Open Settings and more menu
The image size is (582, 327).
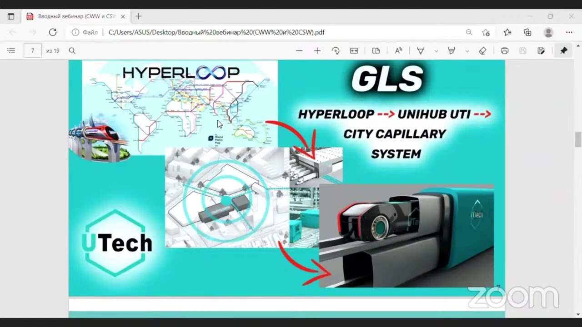569,32
